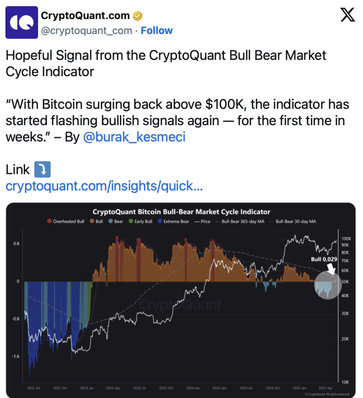Screen dimensions: 363x398
Task: Toggle the Price line legend
Action: pos(202,221)
